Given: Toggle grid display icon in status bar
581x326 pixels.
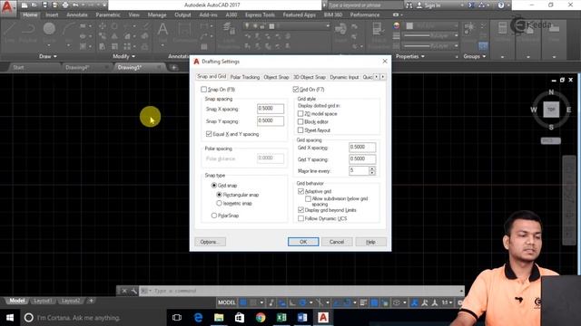Looking at the screenshot, I should coord(243,302).
